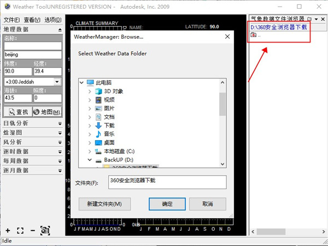Click the zoom-out minus icon
The height and width of the screenshot is (246, 328).
pyautogui.click(x=33, y=230)
